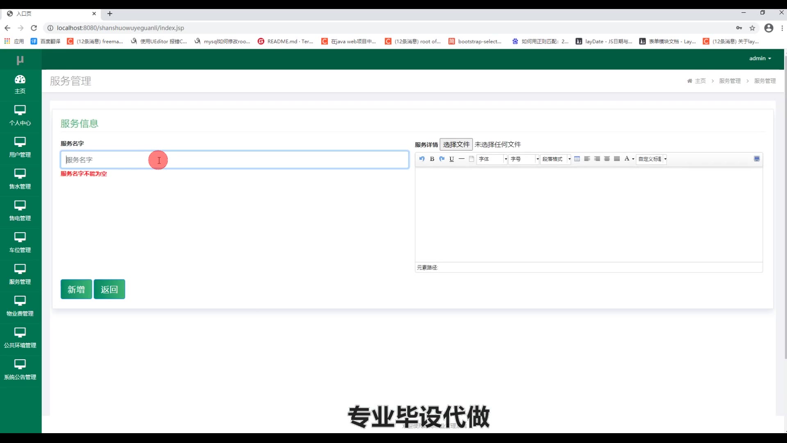Viewport: 787px width, 443px height.
Task: Click the password key icon
Action: coord(739,28)
